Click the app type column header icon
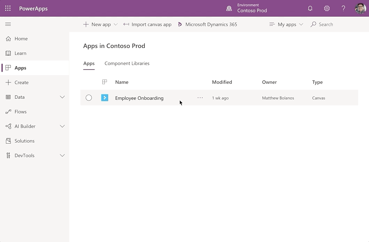 (x=104, y=82)
